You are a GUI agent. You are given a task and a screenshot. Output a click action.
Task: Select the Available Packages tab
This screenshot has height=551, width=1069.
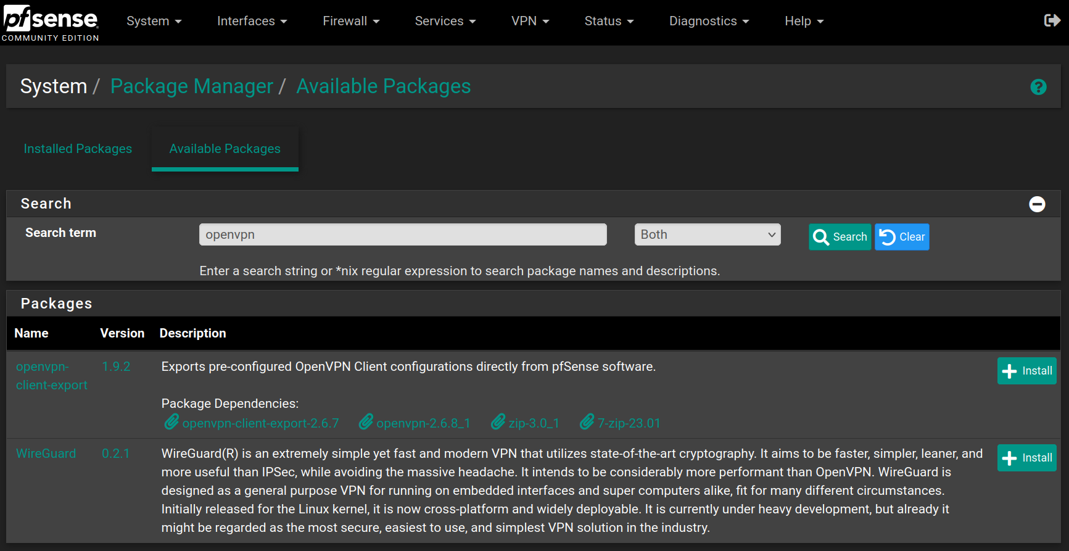225,149
